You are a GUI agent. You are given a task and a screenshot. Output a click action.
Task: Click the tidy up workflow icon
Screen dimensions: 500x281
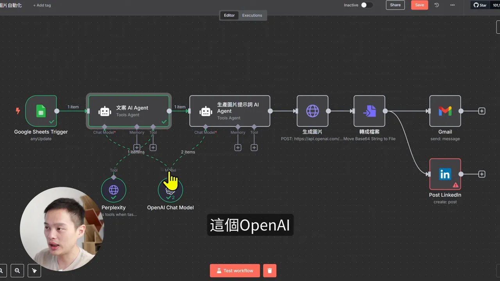tap(34, 270)
